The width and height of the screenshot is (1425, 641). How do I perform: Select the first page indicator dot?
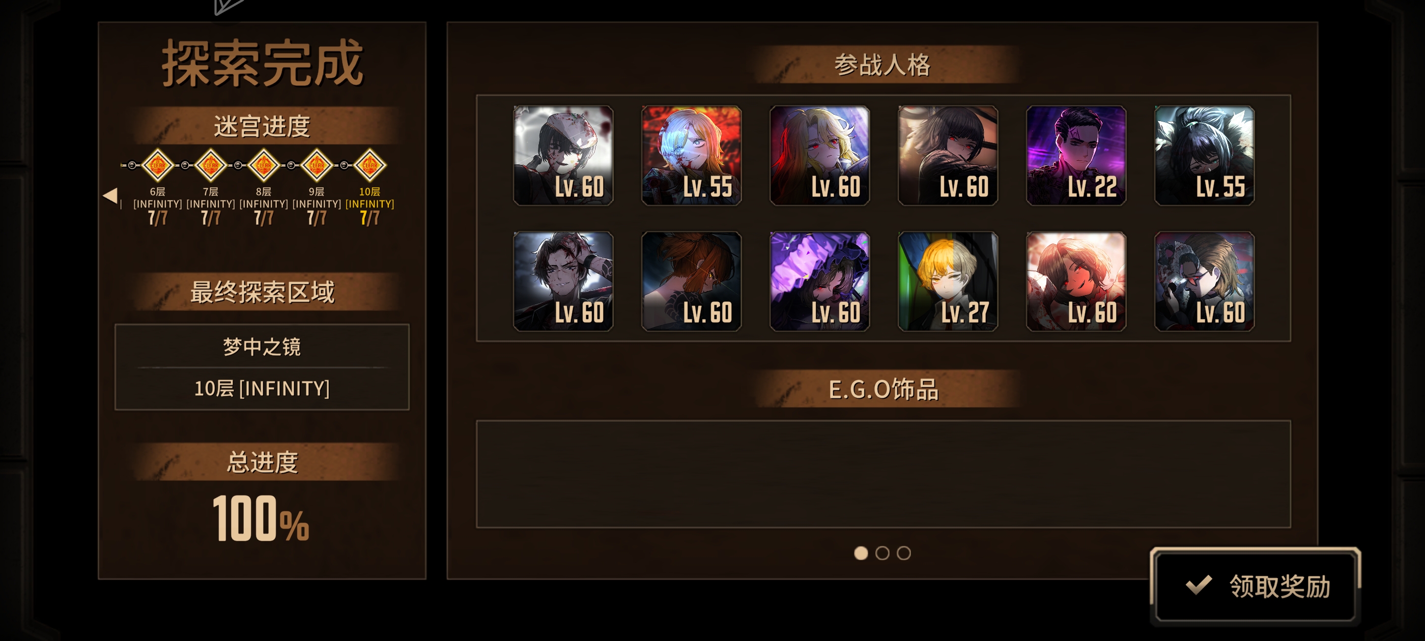click(x=861, y=553)
